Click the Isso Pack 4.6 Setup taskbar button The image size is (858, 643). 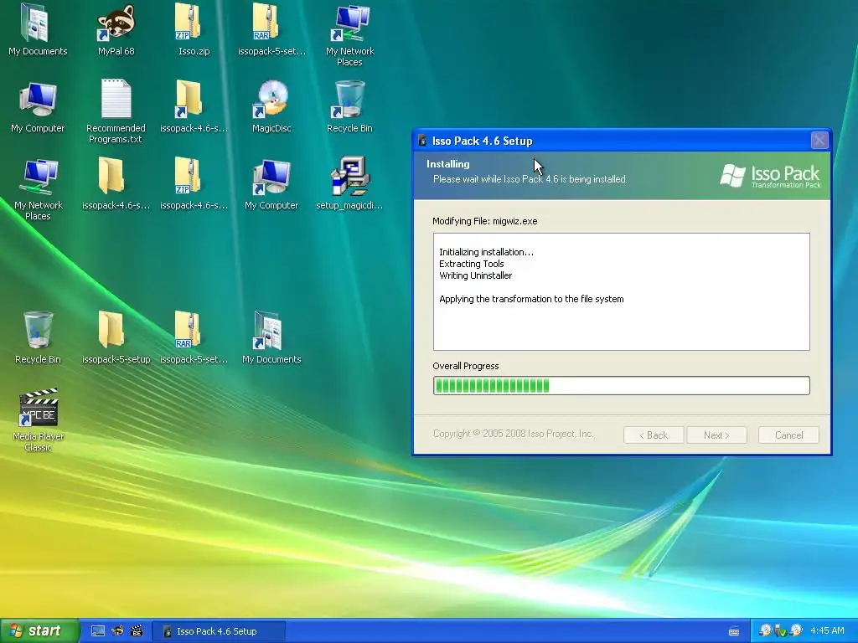[x=219, y=631]
